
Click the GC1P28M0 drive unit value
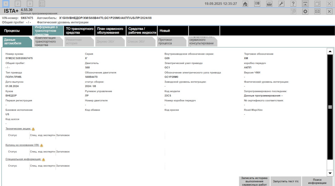tap(171, 77)
